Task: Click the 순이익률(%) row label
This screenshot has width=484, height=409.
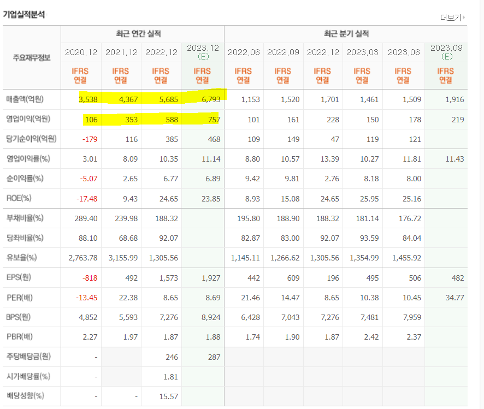Action: click(x=25, y=179)
